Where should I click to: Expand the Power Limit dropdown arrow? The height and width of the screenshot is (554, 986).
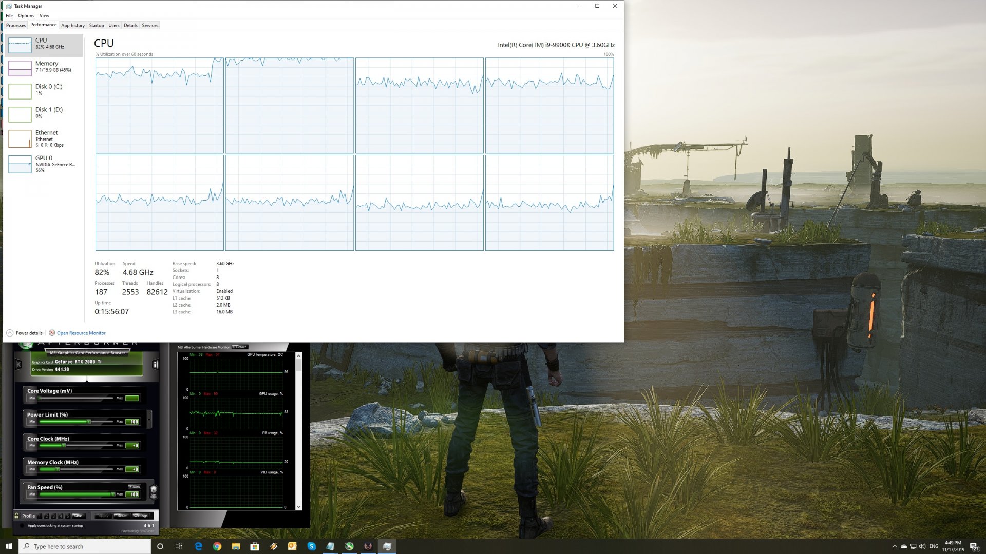[x=149, y=420]
